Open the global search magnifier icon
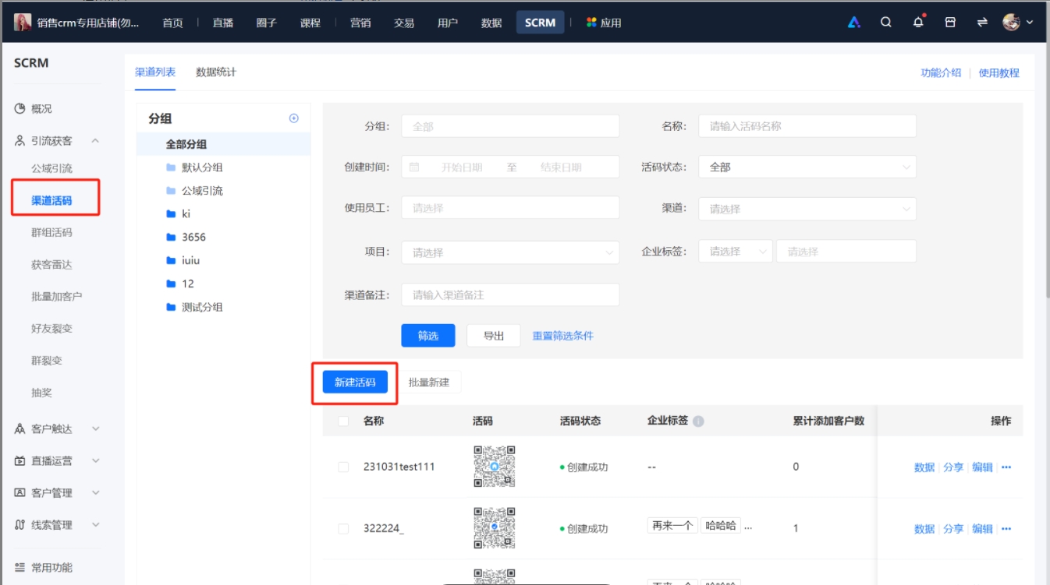Viewport: 1050px width, 585px height. click(885, 23)
